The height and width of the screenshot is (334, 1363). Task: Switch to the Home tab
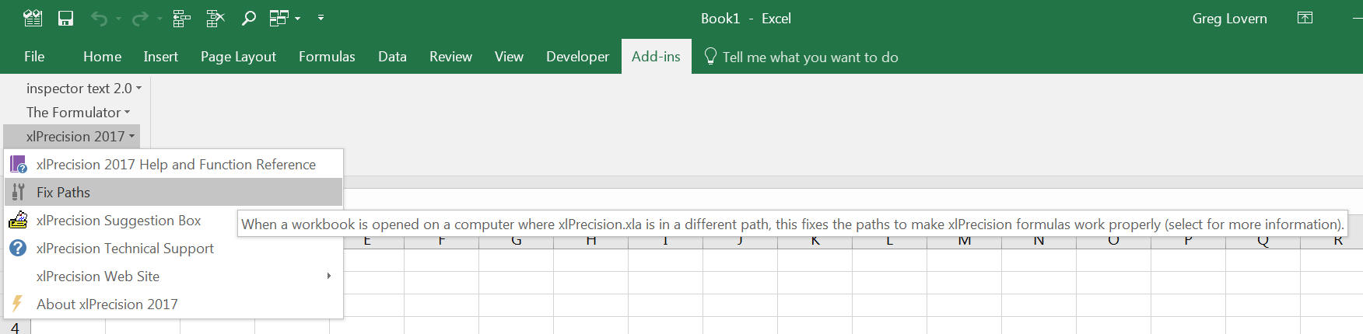pyautogui.click(x=102, y=57)
